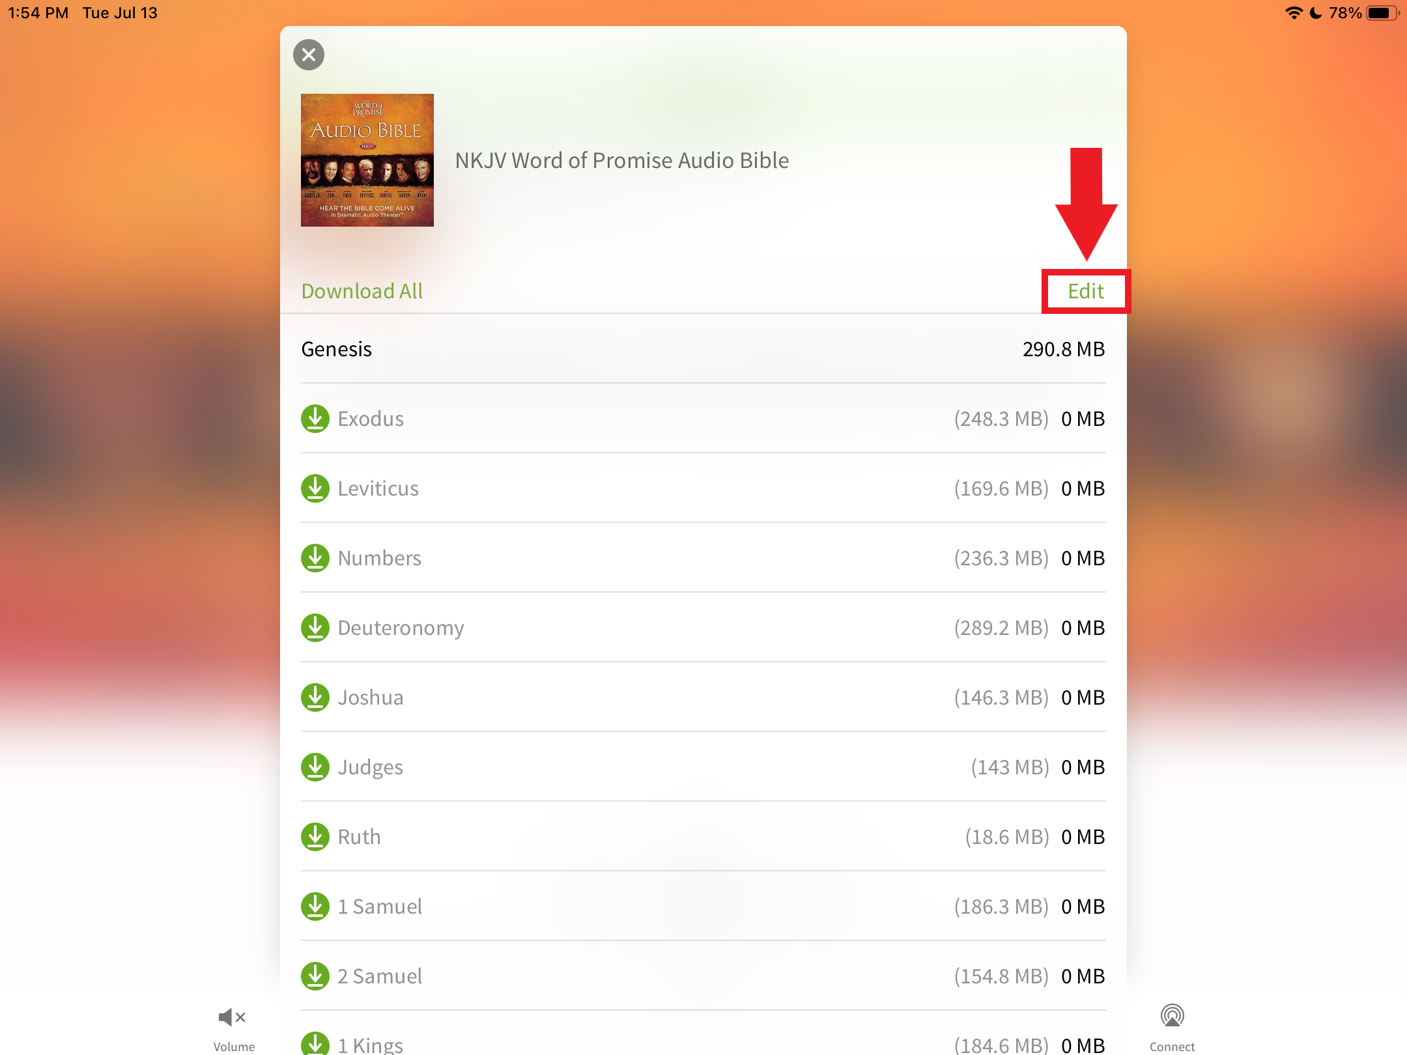The height and width of the screenshot is (1055, 1407).
Task: Tap the Download All link
Action: click(x=362, y=291)
